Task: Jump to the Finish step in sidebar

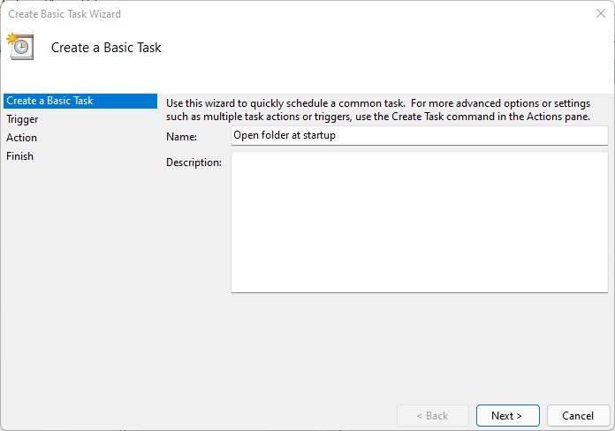Action: pyautogui.click(x=20, y=156)
